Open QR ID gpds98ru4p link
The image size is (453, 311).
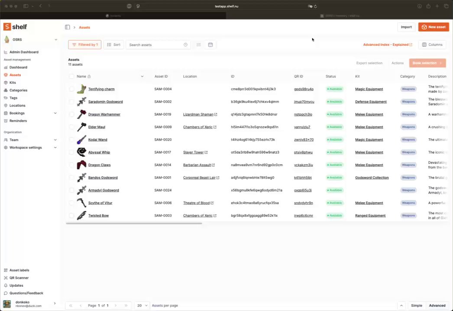304,89
